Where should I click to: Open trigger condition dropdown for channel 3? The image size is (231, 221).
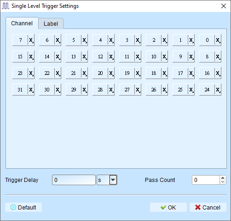[x=138, y=40]
